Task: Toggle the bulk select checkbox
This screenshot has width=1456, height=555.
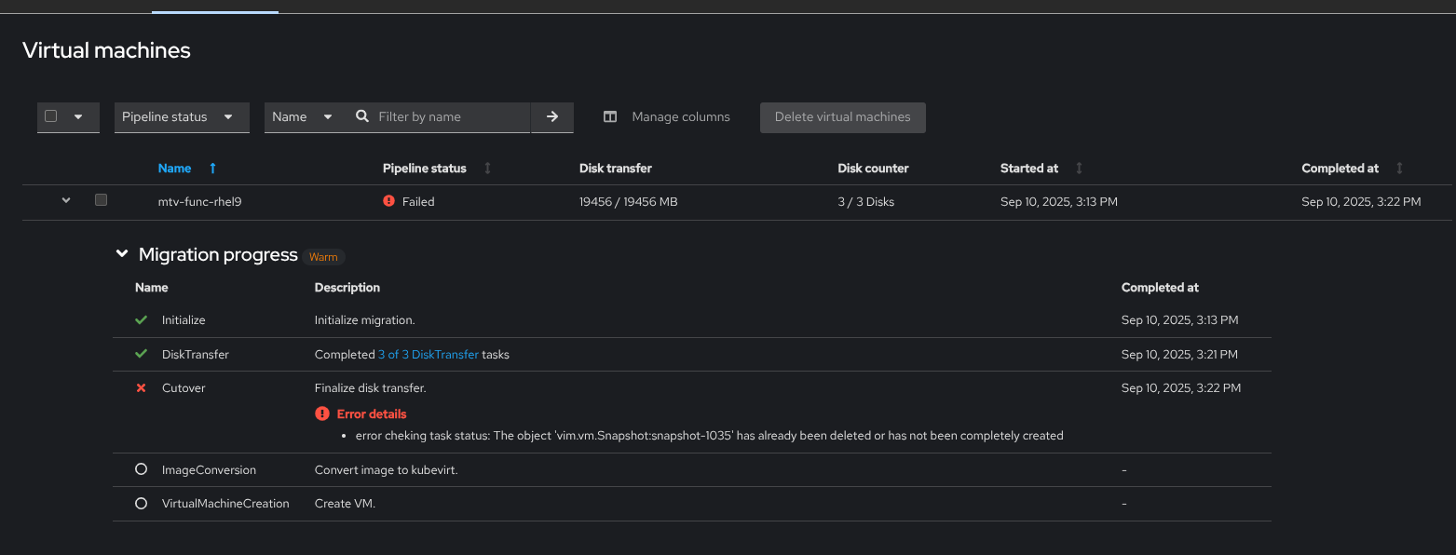Action: (51, 116)
